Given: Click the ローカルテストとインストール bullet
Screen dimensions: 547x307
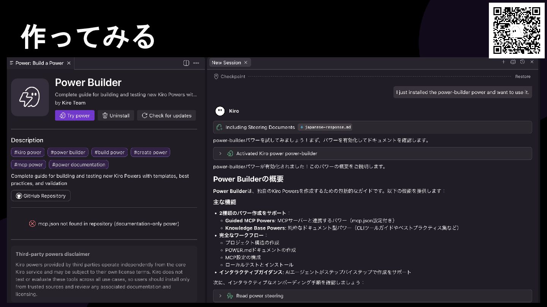Looking at the screenshot, I should click(x=259, y=265).
